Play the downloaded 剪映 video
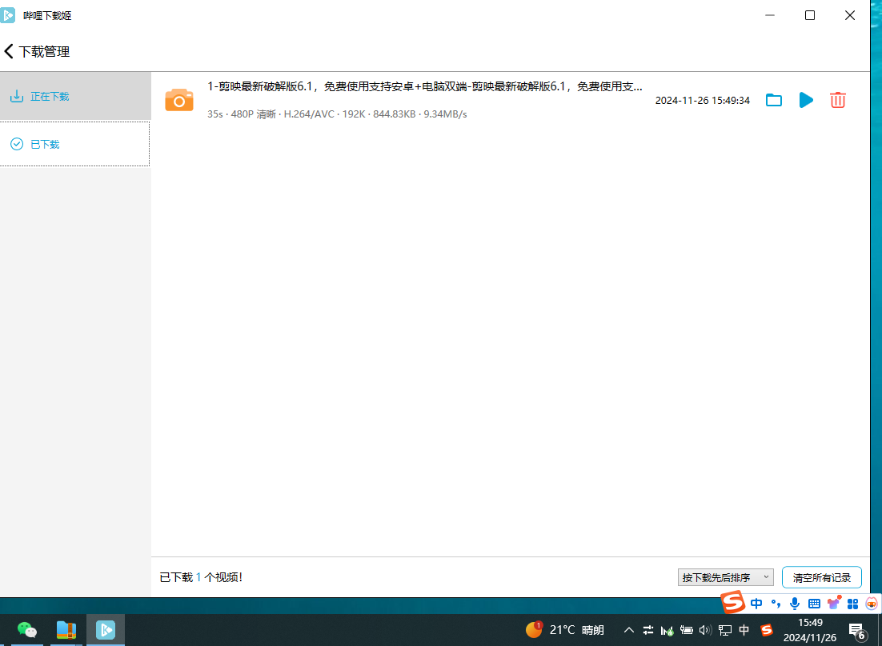 tap(806, 100)
